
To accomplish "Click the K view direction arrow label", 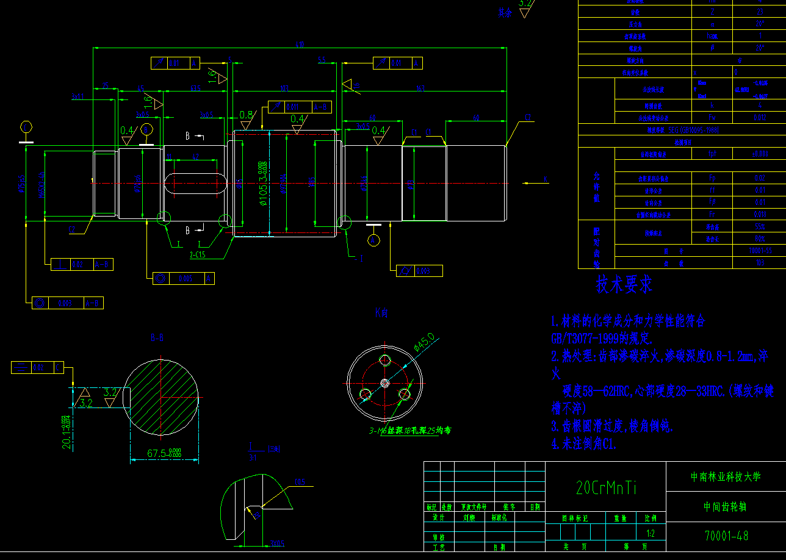I will point(546,179).
